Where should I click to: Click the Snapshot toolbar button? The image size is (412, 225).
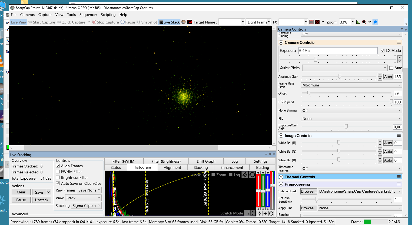[x=147, y=22]
